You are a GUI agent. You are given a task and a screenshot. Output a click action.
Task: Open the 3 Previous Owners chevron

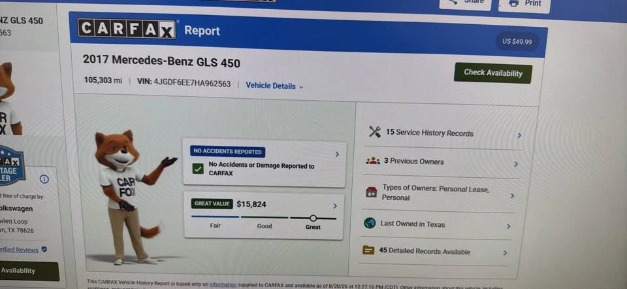[x=516, y=164]
